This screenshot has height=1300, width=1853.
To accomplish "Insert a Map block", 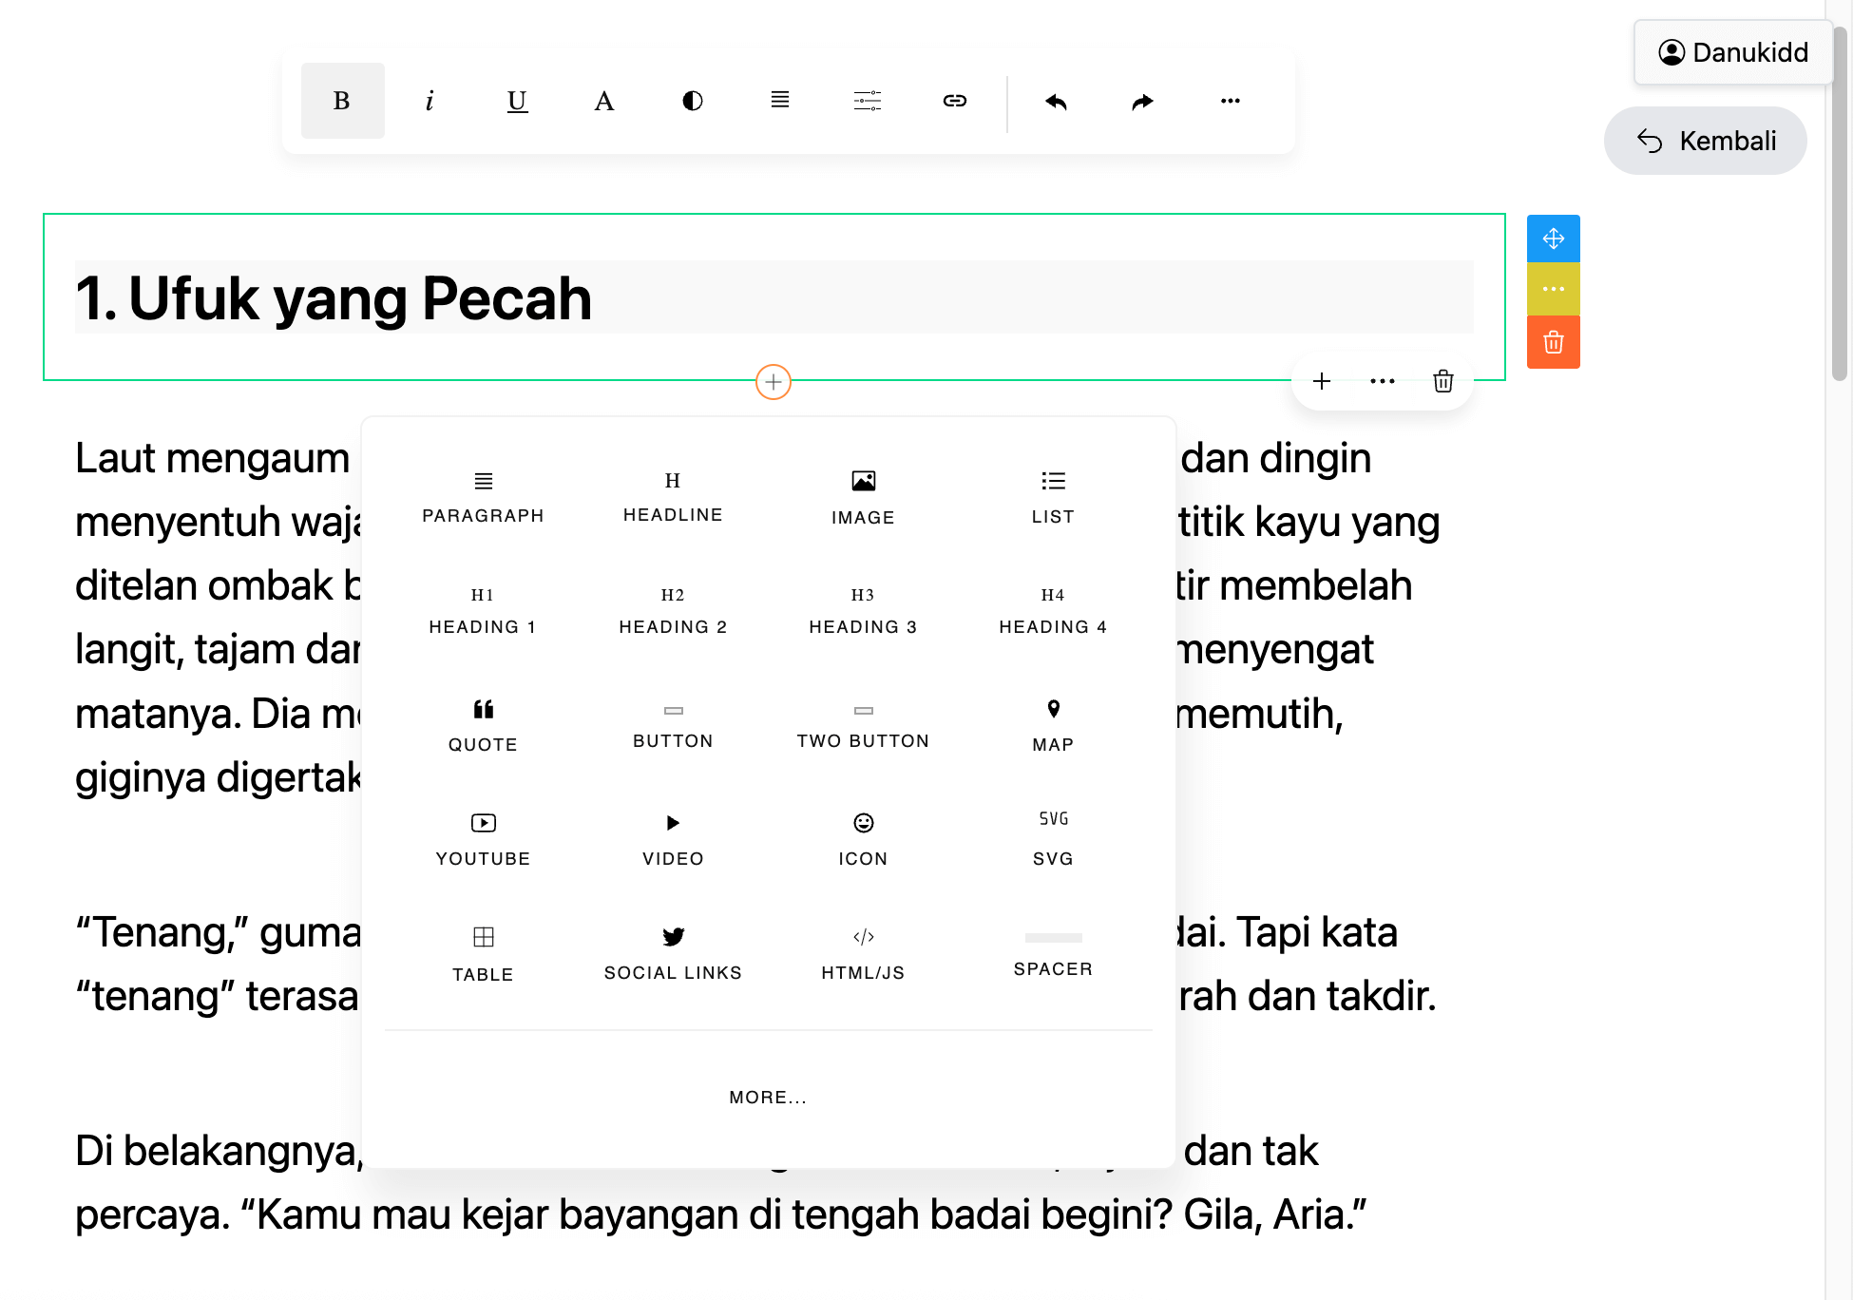I will (x=1052, y=725).
